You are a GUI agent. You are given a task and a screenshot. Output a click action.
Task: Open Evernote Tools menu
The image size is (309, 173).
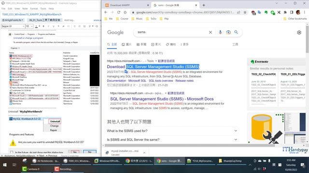coord(43,9)
